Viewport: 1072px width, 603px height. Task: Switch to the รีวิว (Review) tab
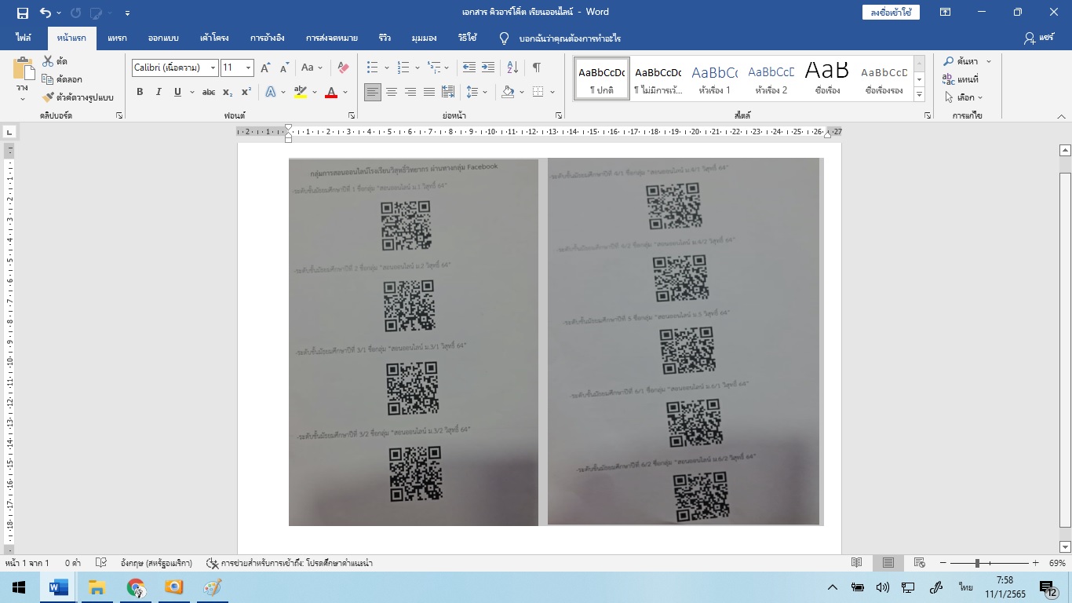coord(385,38)
